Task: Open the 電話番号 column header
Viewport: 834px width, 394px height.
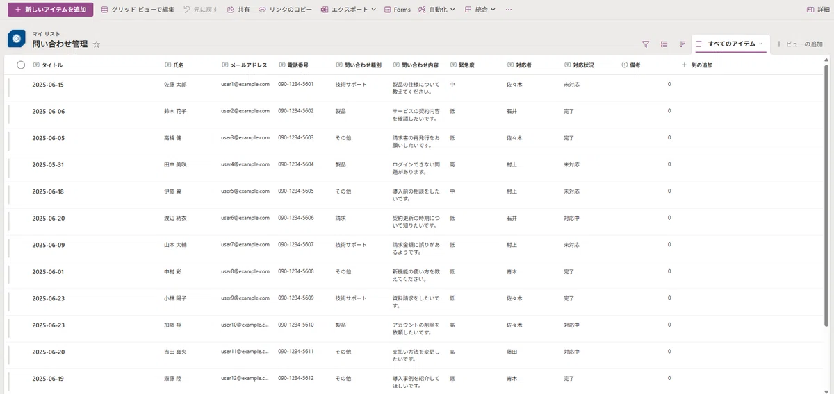Action: click(293, 65)
